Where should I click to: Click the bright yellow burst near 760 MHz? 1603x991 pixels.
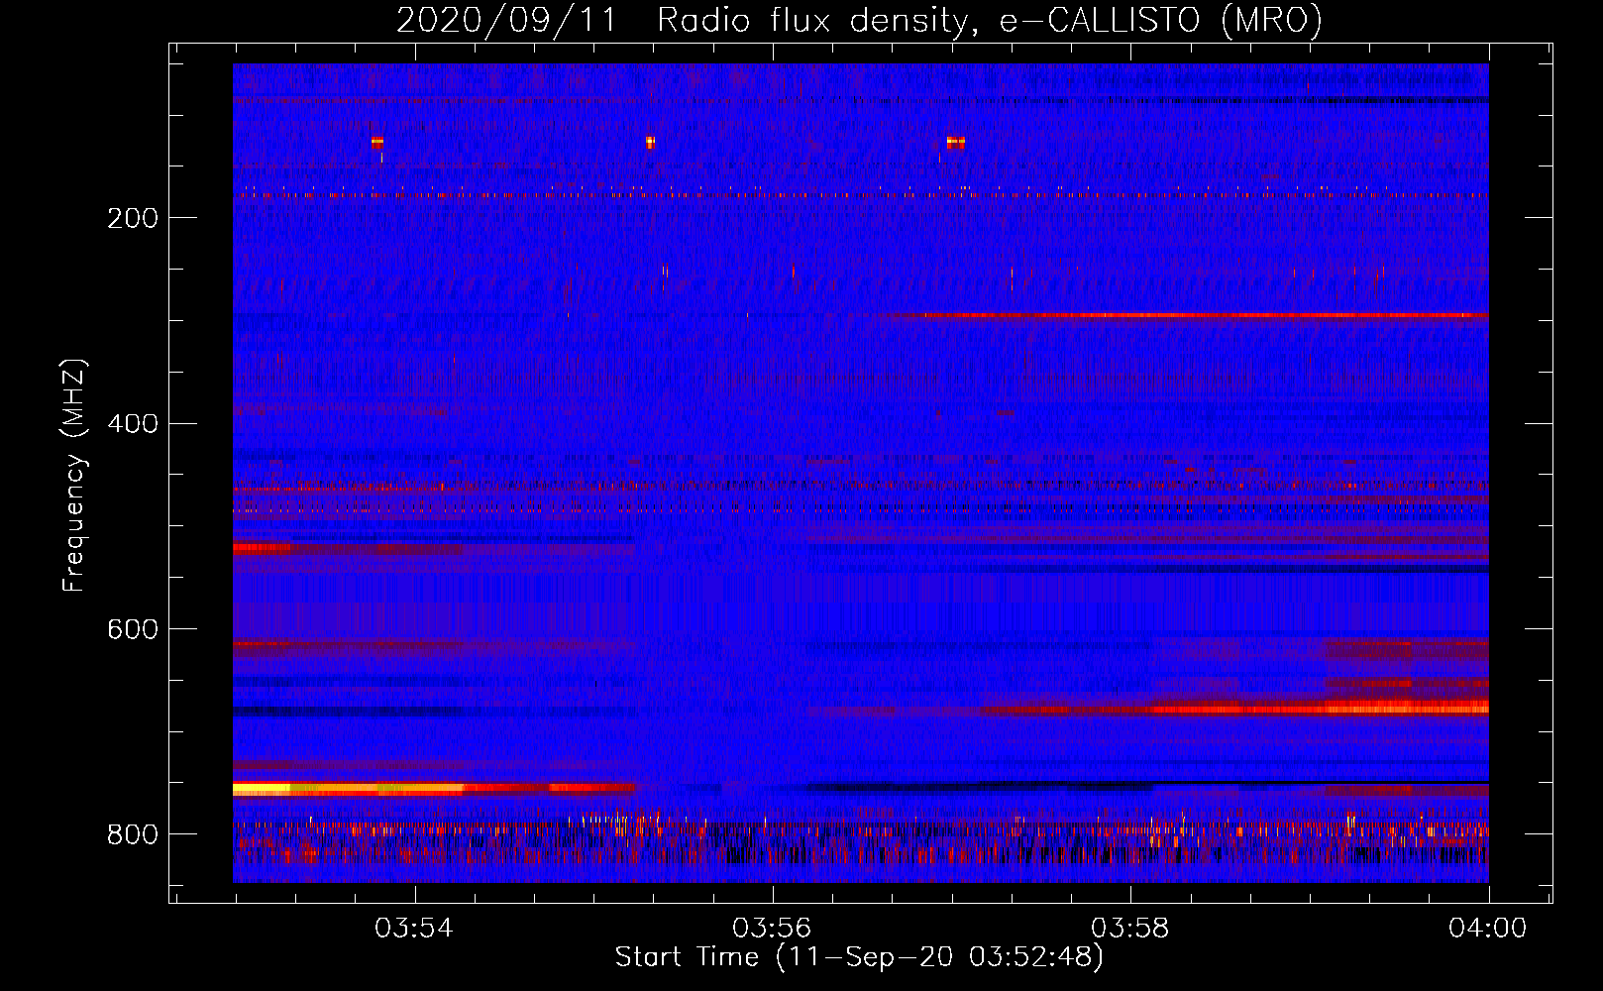pyautogui.click(x=347, y=789)
